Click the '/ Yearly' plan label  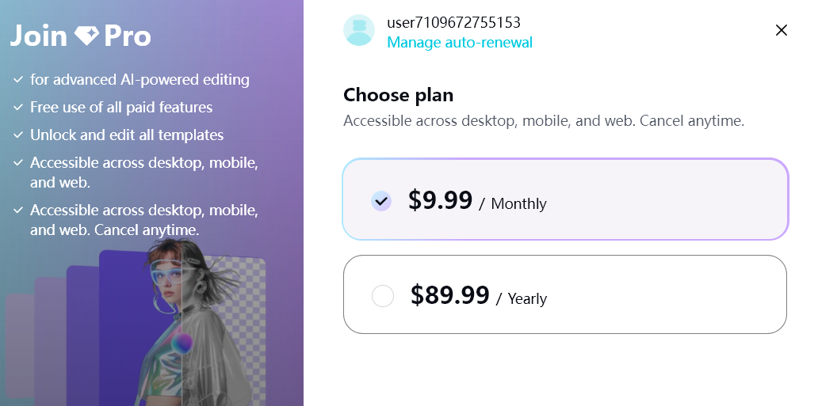point(522,298)
